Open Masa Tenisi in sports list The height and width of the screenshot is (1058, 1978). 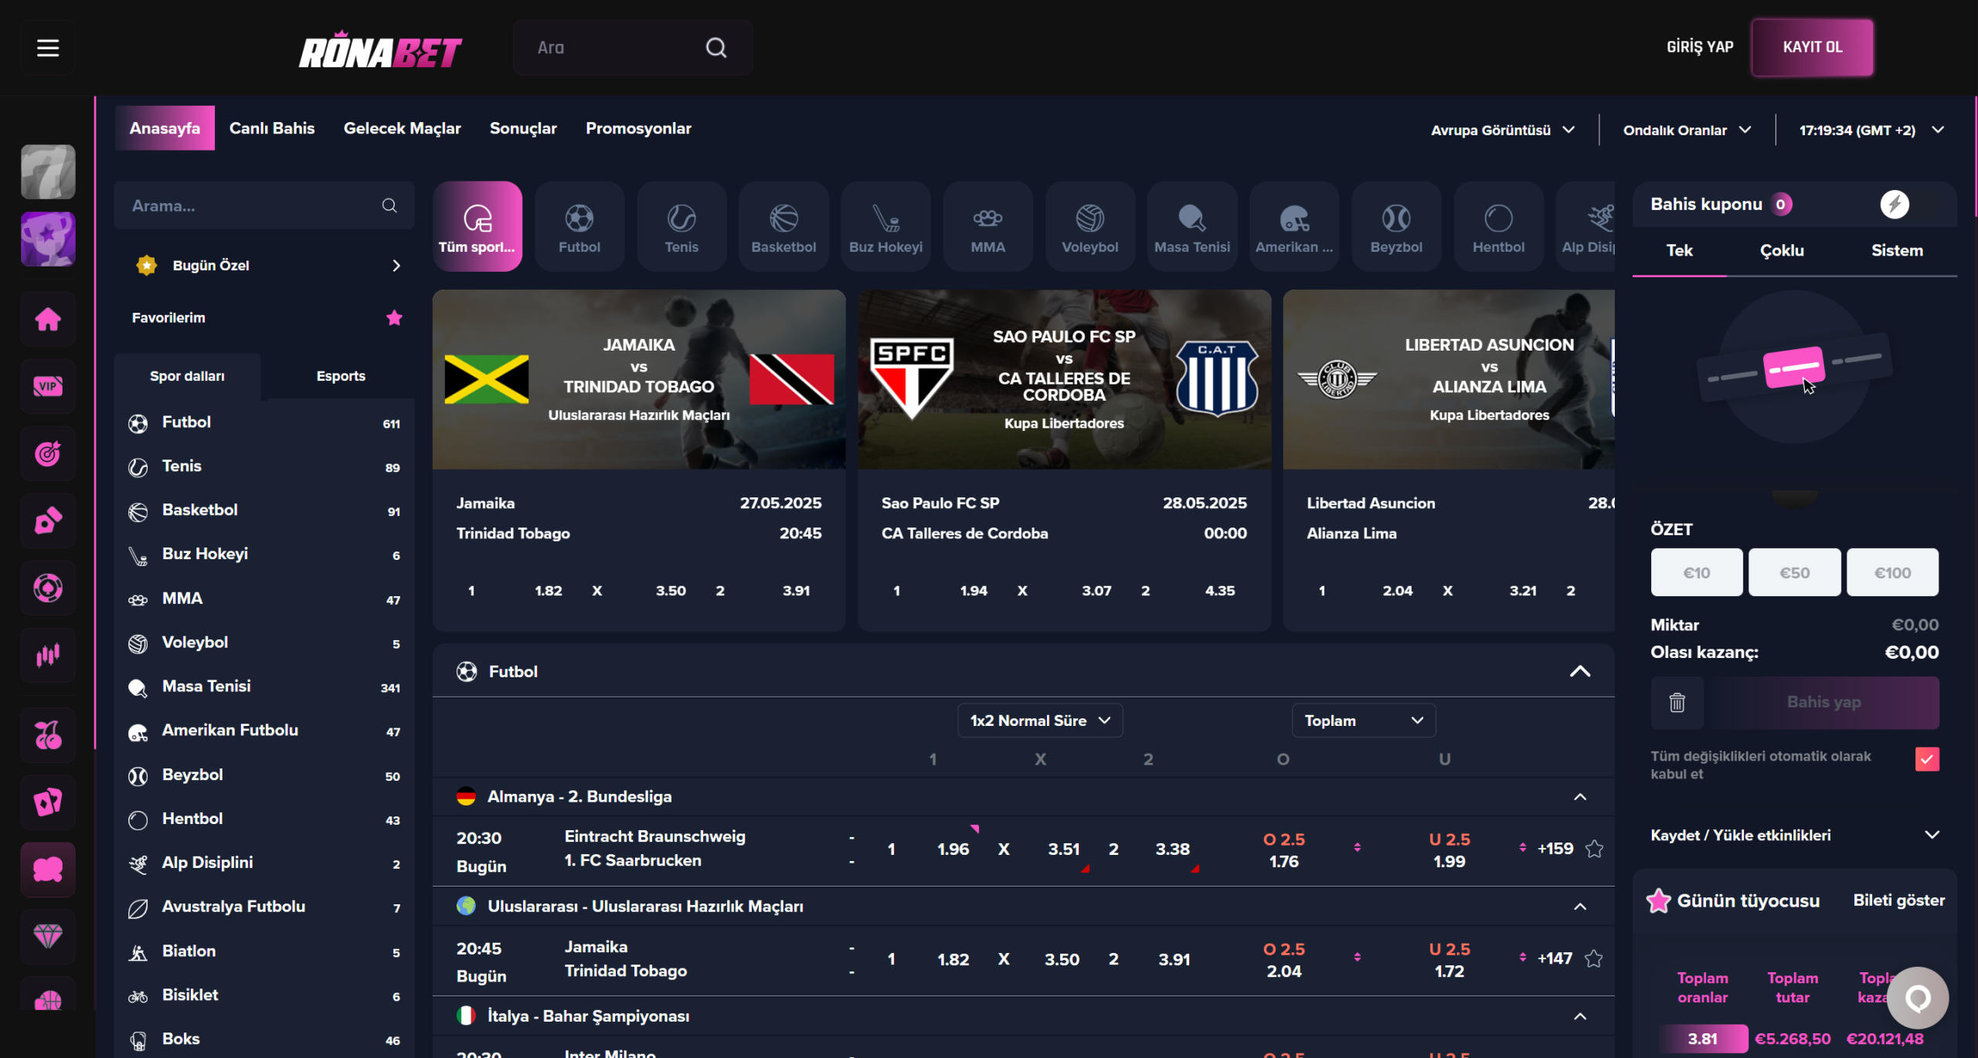click(264, 687)
